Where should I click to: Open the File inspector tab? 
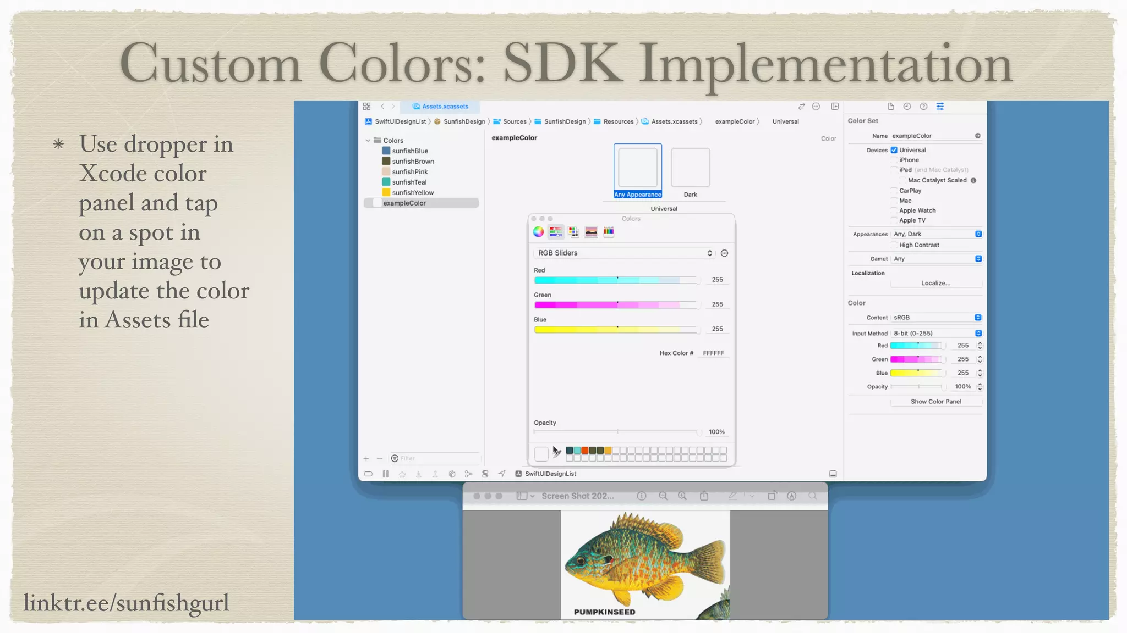[x=891, y=107]
